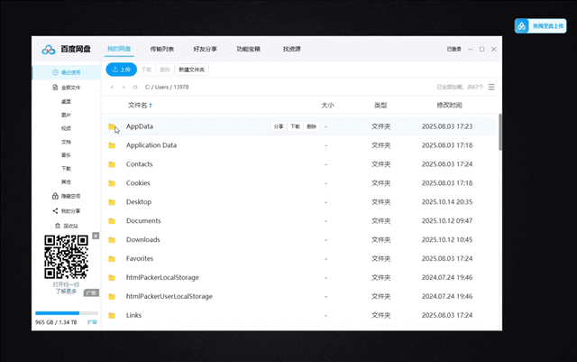Sort by 文件名 column header
The height and width of the screenshot is (362, 577).
tap(138, 106)
